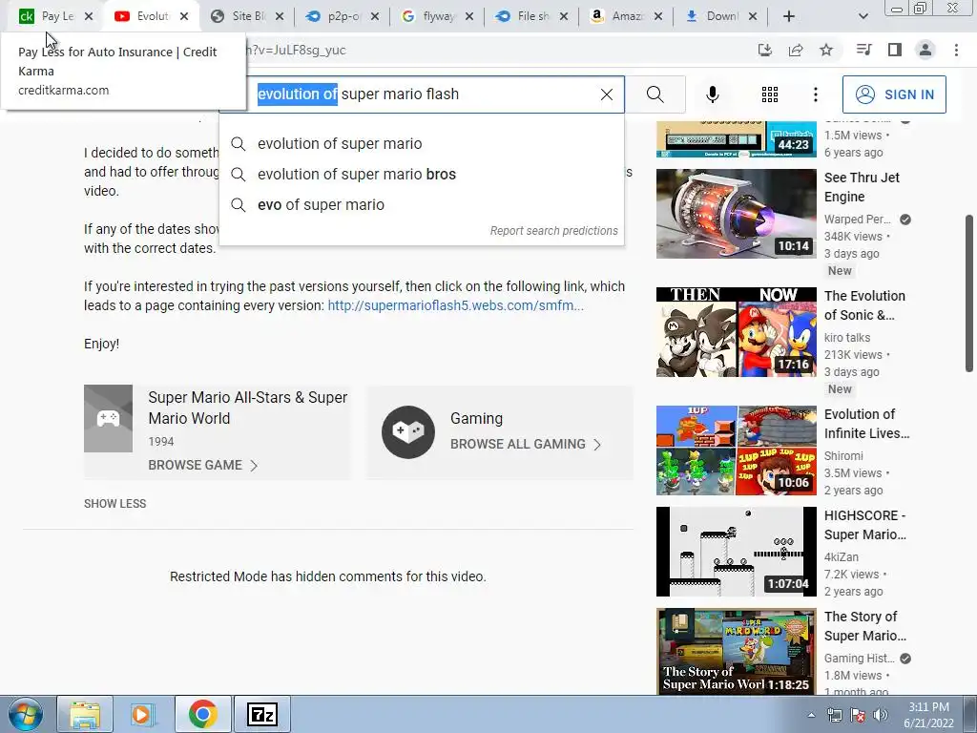Click the Action Center flag tray icon
The height and width of the screenshot is (733, 977).
tap(858, 714)
